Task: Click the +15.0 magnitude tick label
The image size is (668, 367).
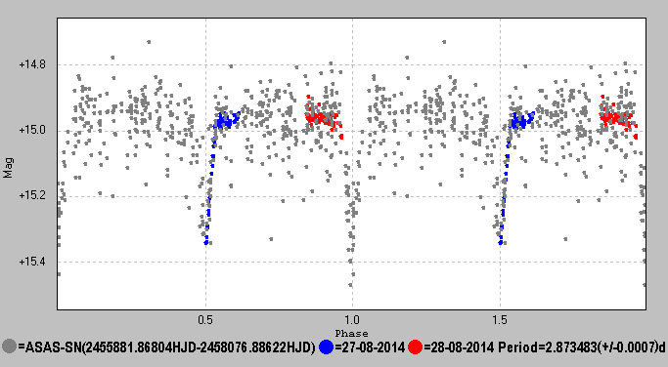Action: [x=32, y=130]
